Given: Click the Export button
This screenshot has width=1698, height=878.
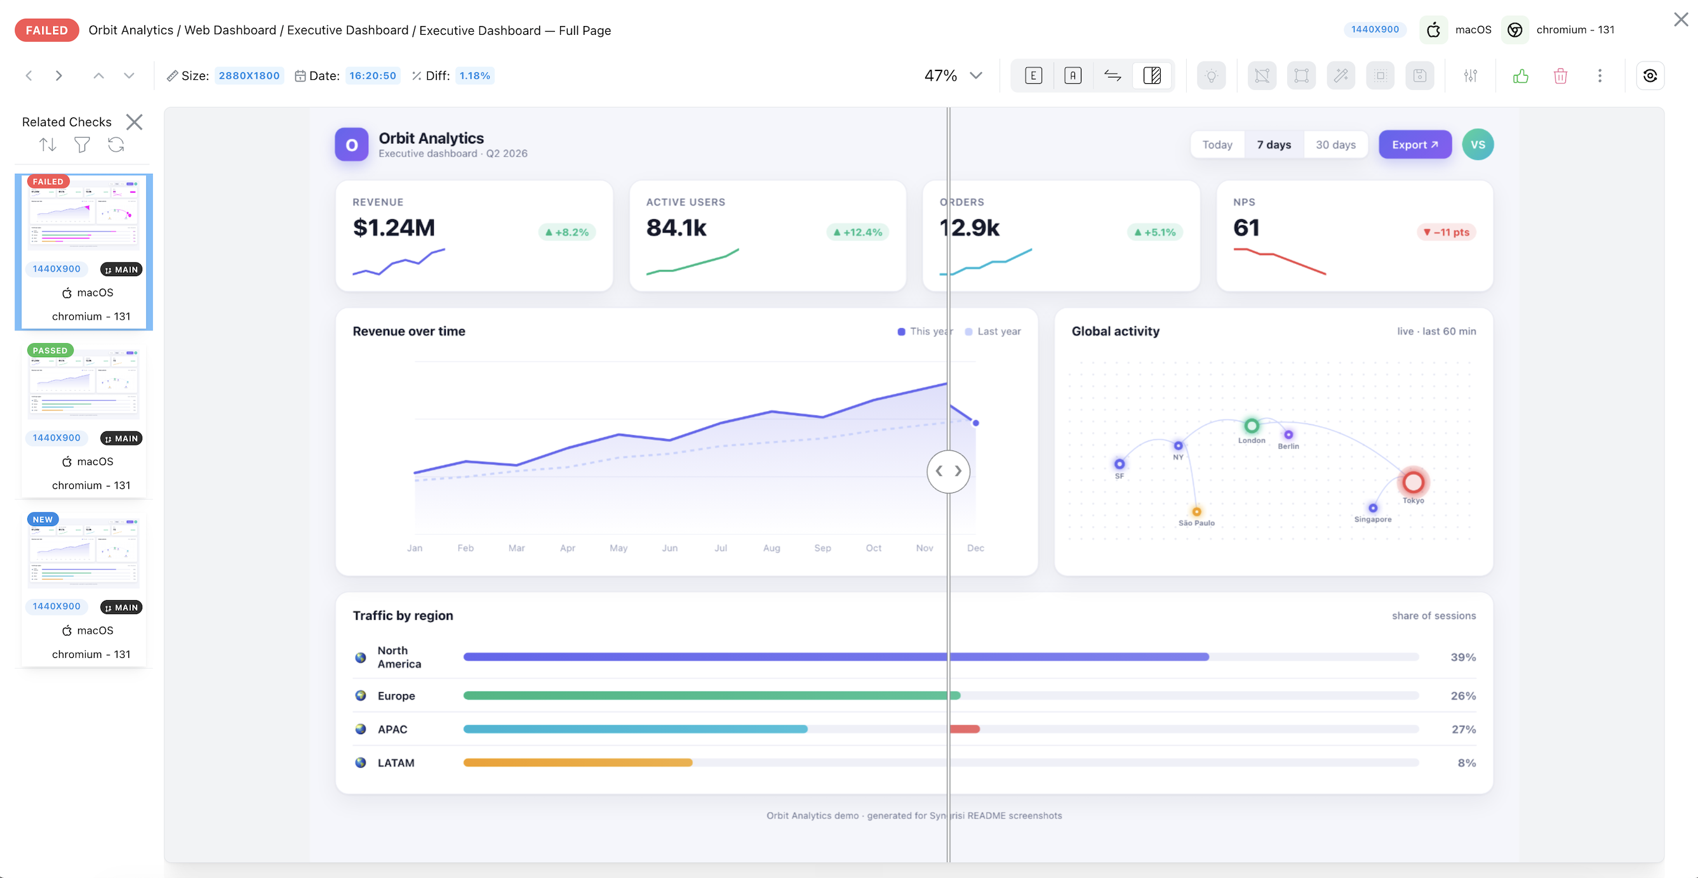Looking at the screenshot, I should click(1415, 145).
